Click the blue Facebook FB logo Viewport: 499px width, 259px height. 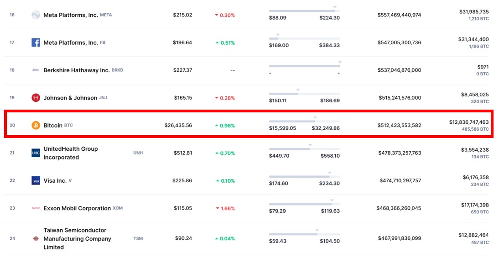(36, 42)
